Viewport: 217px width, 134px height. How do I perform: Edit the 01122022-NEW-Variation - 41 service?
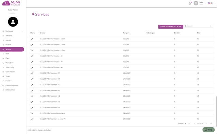click(x=32, y=90)
